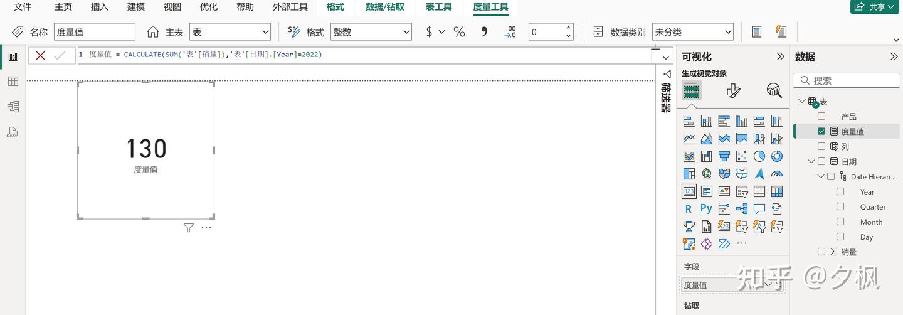Commit the formula with the checkmark
The height and width of the screenshot is (315, 903).
click(60, 56)
